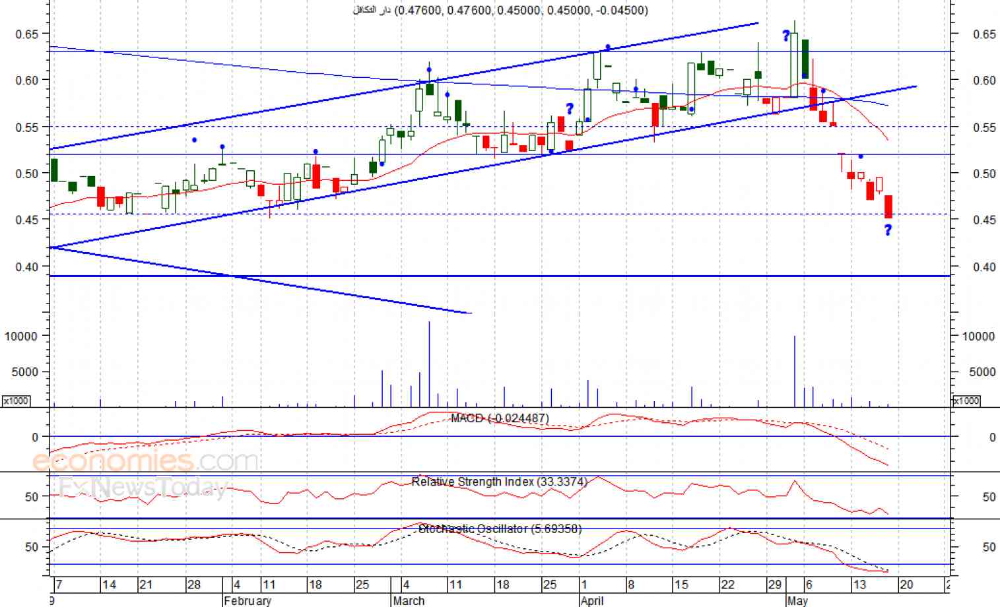
Task: Click the MACD (-0.024487) indicator label
Action: (x=500, y=418)
